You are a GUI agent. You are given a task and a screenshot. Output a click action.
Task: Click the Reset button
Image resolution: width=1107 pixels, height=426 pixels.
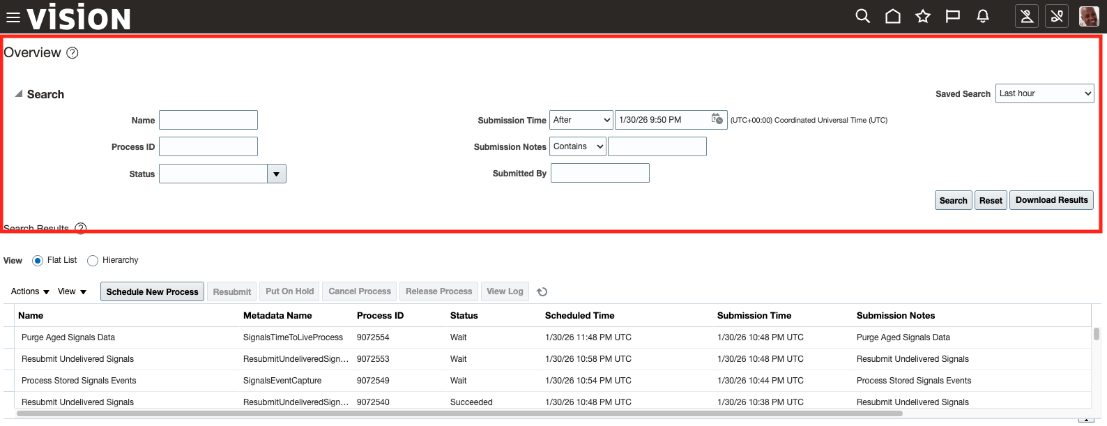[991, 200]
